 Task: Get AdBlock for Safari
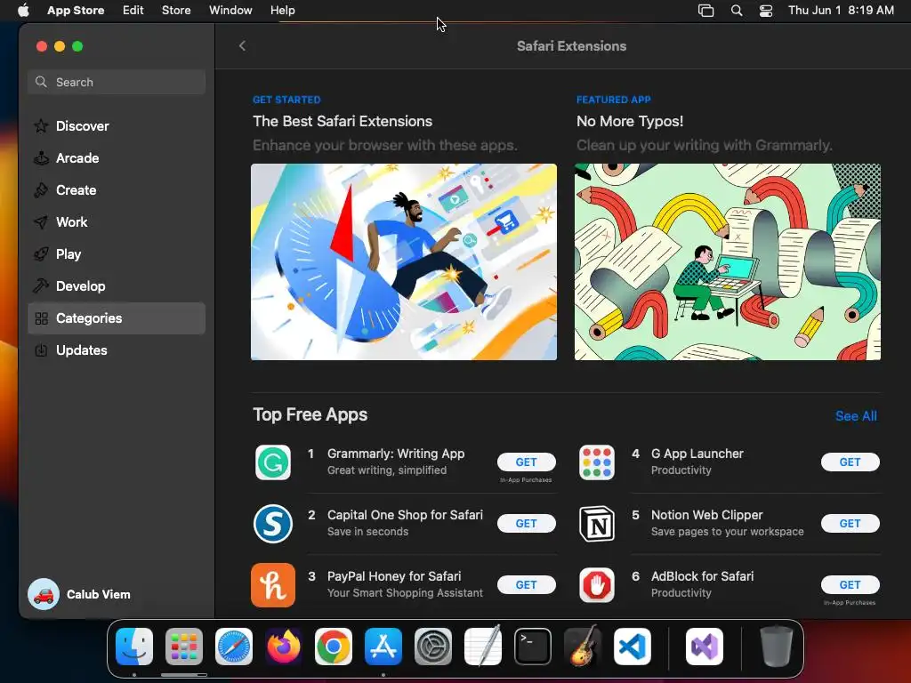(x=850, y=585)
